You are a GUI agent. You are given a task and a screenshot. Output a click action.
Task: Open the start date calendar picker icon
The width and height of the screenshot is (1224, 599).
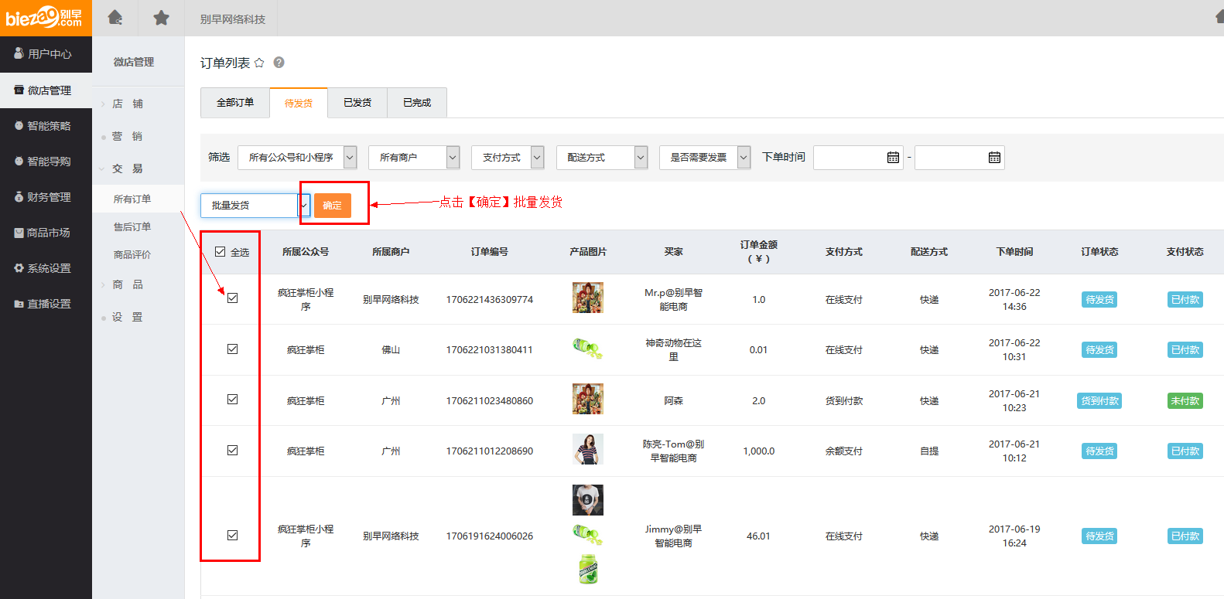893,158
